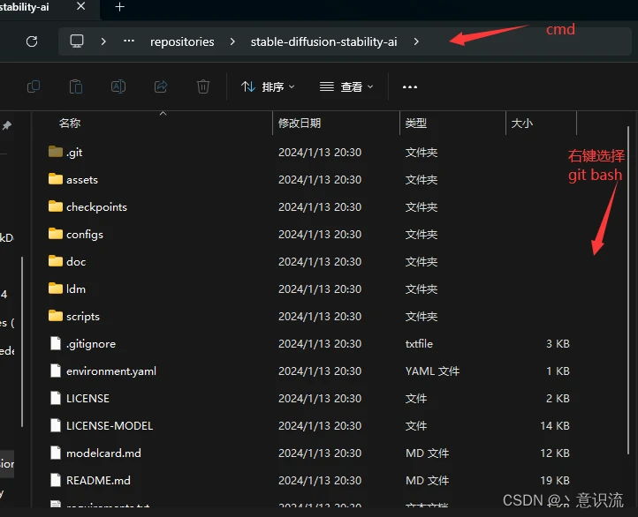Click the .gitignore file name
This screenshot has width=638, height=517.
91,344
